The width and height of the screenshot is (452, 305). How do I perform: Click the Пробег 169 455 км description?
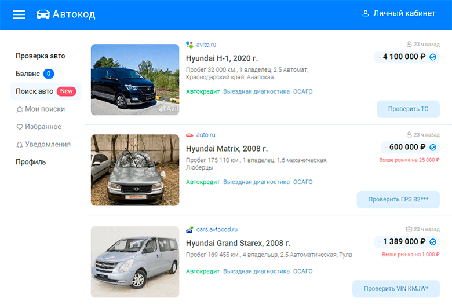coord(269,255)
